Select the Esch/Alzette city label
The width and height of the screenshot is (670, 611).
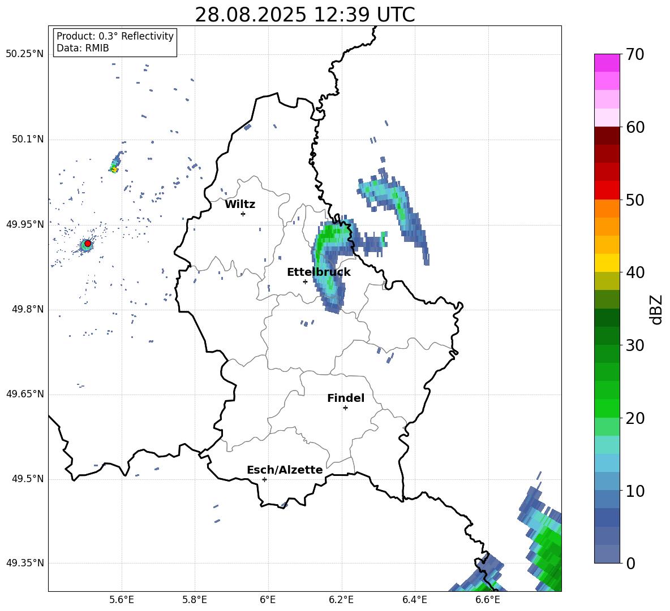tap(285, 470)
